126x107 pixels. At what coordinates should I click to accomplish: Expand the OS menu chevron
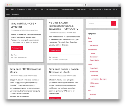[44, 9]
